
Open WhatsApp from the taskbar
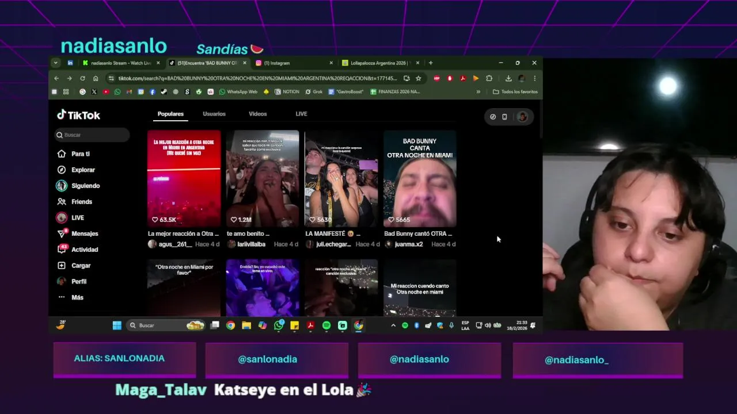pyautogui.click(x=279, y=325)
